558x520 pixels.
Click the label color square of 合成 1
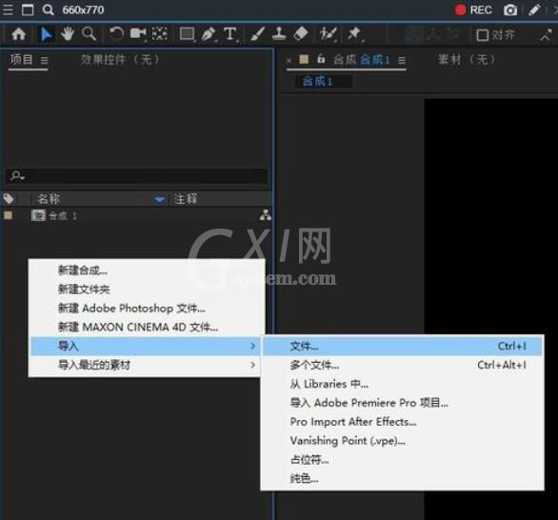8,215
